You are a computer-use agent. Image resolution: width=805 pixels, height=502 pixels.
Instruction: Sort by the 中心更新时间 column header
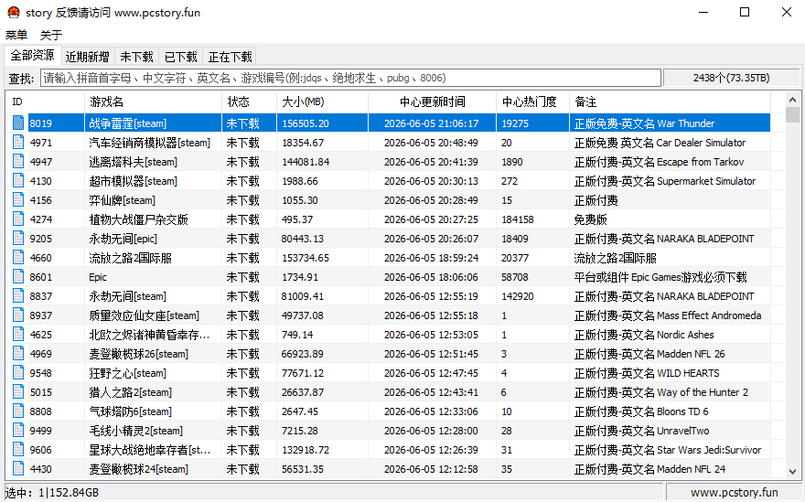433,101
